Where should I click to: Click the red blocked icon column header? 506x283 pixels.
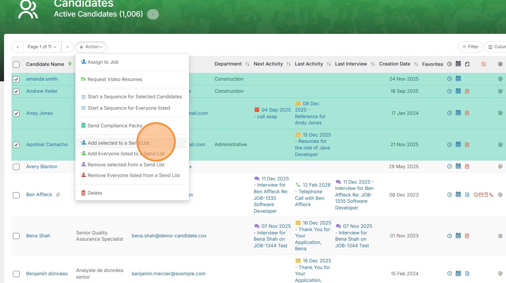click(484, 64)
